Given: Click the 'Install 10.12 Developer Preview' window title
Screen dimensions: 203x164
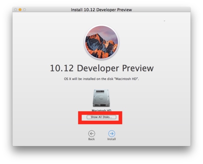Looking at the screenshot, I should coord(101,10).
